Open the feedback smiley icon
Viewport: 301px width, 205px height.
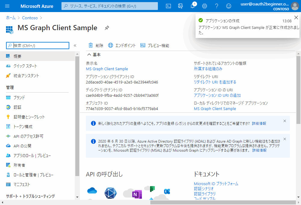click(229, 6)
